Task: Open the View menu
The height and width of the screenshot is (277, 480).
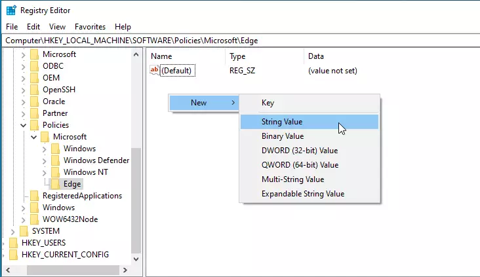Action: (57, 27)
